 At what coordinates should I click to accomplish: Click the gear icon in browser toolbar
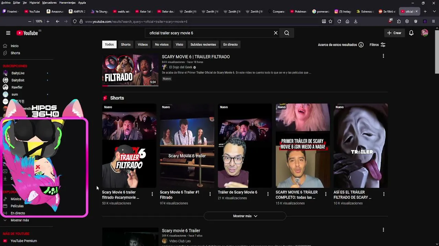pyautogui.click(x=407, y=21)
